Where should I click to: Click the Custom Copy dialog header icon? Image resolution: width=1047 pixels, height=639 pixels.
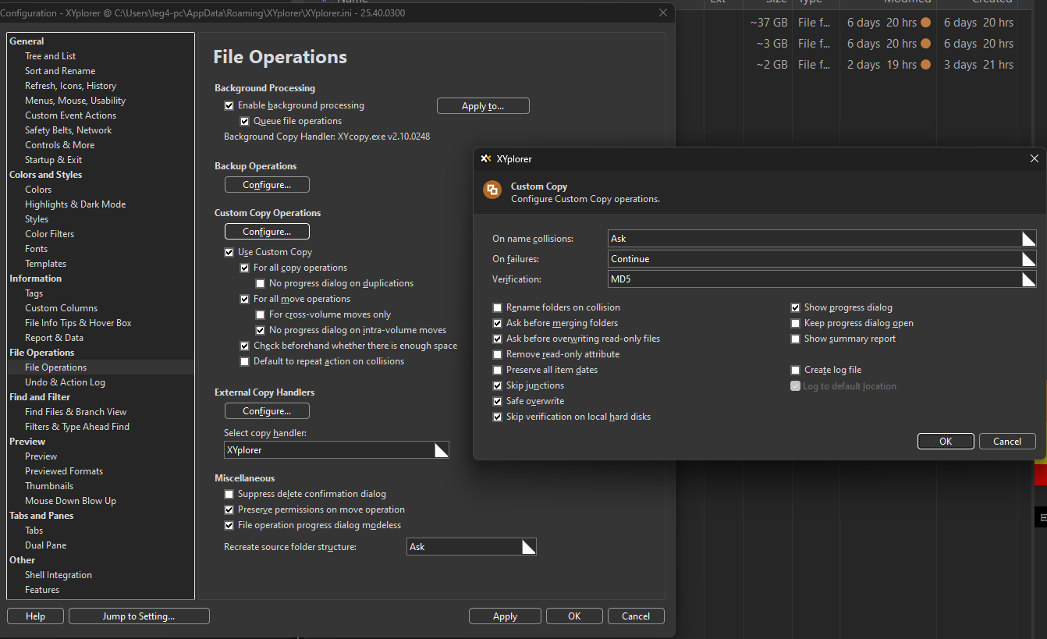click(x=492, y=190)
